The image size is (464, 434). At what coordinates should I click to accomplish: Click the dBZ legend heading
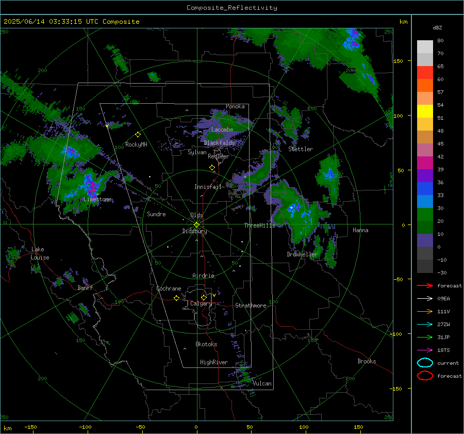(x=437, y=27)
